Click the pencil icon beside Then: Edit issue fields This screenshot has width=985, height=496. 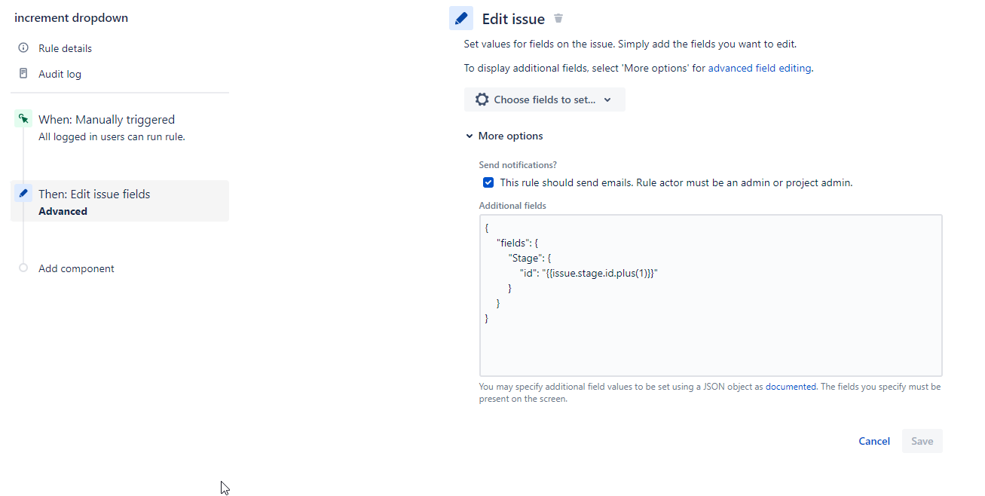23,192
